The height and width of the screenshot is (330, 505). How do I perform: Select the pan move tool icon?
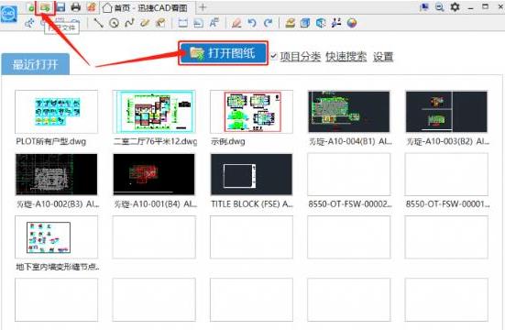coord(29,23)
